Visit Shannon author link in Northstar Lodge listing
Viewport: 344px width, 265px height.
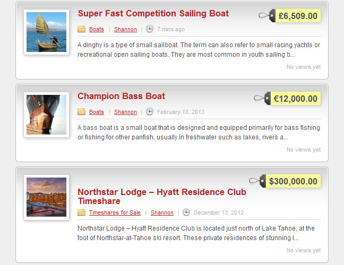click(162, 213)
